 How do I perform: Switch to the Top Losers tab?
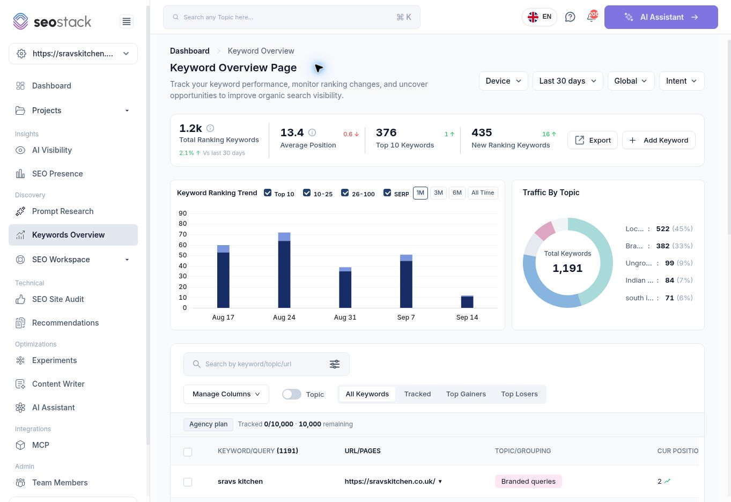click(x=519, y=394)
